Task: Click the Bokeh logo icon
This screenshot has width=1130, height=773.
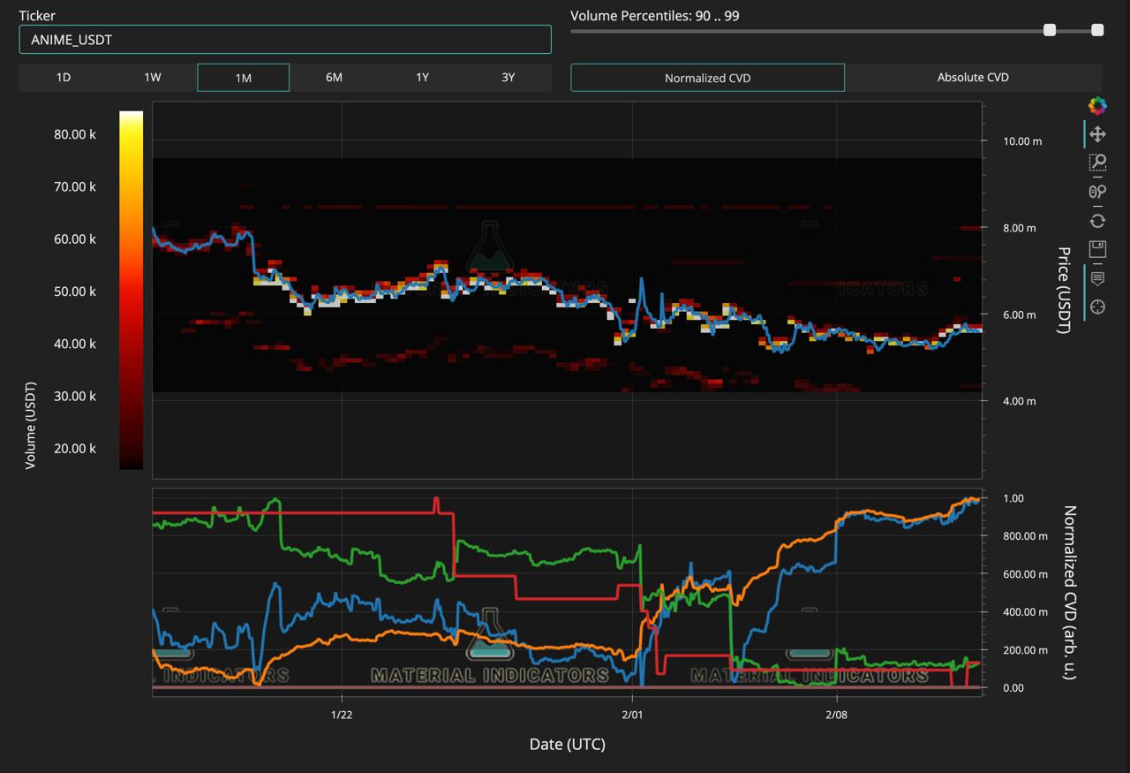Action: point(1097,106)
